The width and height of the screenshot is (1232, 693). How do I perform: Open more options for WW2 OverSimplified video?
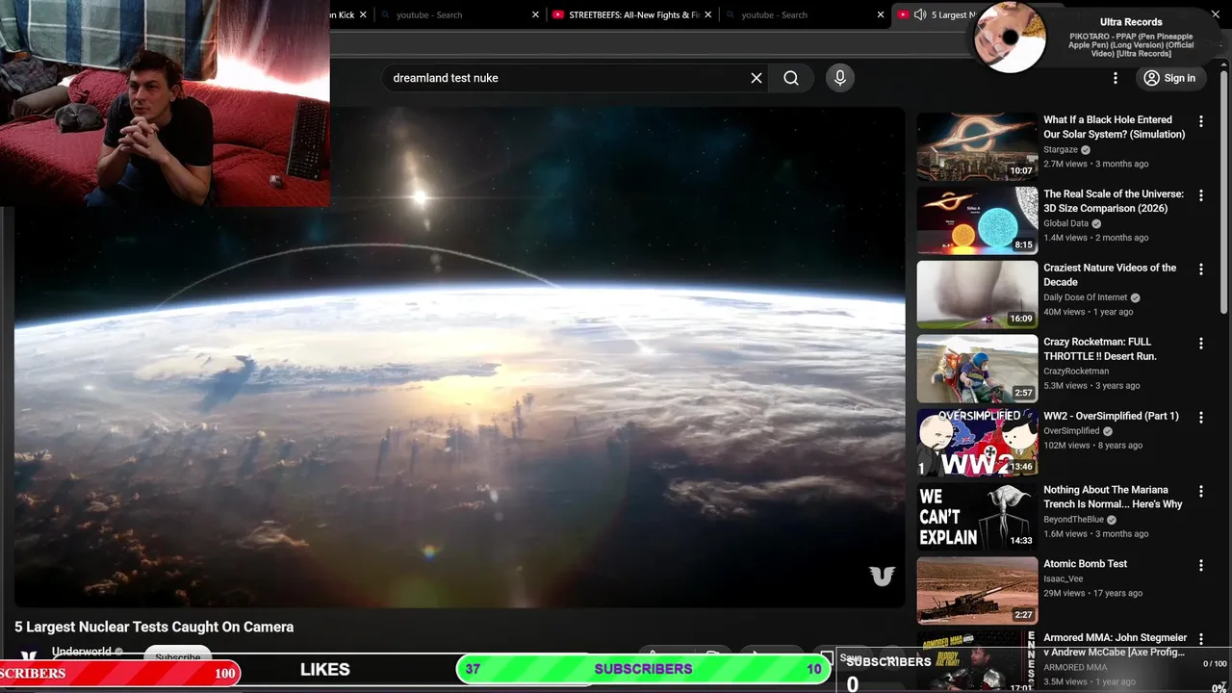coord(1200,418)
